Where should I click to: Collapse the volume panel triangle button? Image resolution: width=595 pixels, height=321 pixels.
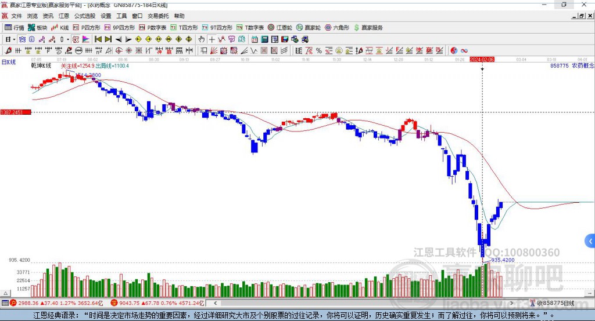click(6, 293)
